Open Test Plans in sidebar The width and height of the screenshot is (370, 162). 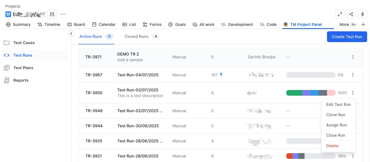click(x=23, y=68)
